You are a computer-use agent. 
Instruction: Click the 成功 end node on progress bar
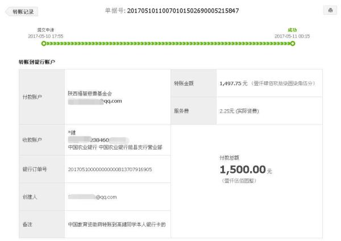point(292,43)
